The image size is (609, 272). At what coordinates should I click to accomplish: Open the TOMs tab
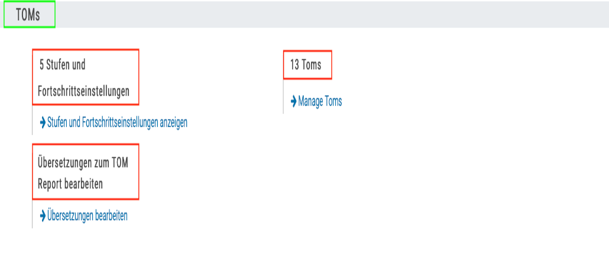click(29, 15)
